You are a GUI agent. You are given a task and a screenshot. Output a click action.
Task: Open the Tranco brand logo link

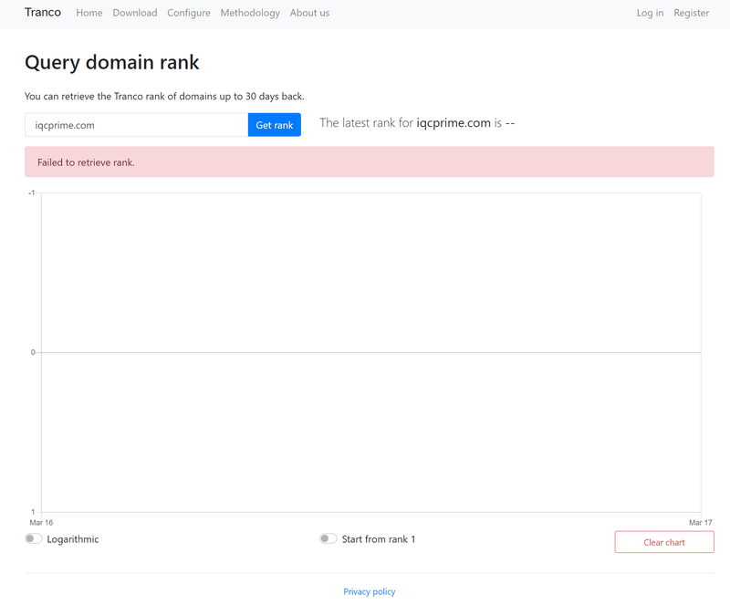(x=43, y=13)
